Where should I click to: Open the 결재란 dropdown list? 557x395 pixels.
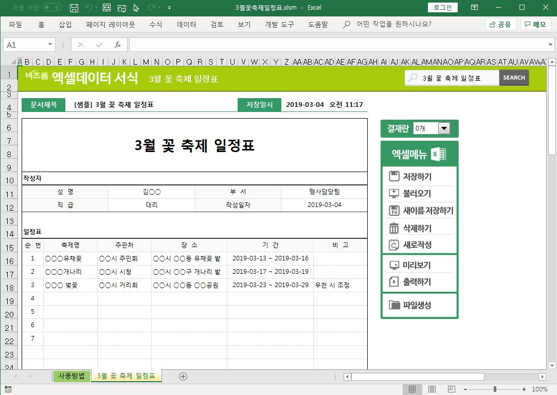pos(443,128)
